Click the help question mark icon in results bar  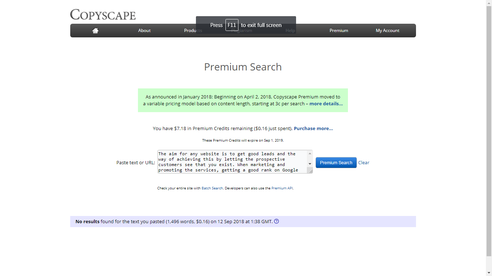point(277,221)
